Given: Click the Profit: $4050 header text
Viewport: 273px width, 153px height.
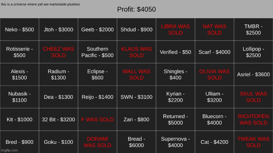Looking at the screenshot, I should [x=136, y=9].
